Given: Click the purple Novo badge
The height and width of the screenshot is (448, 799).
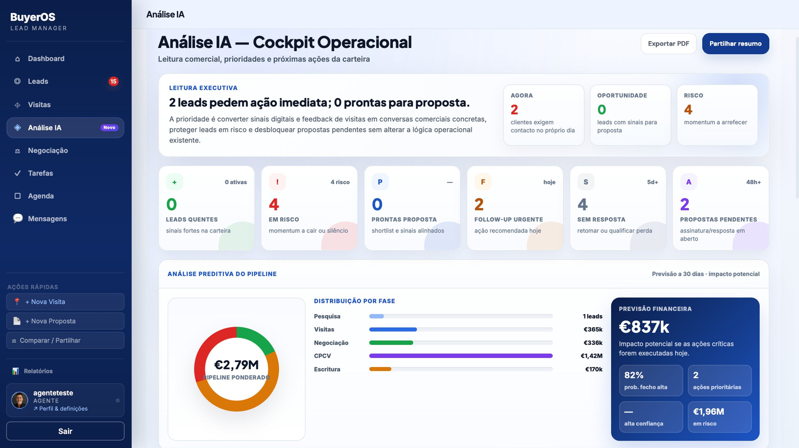Looking at the screenshot, I should 109,128.
